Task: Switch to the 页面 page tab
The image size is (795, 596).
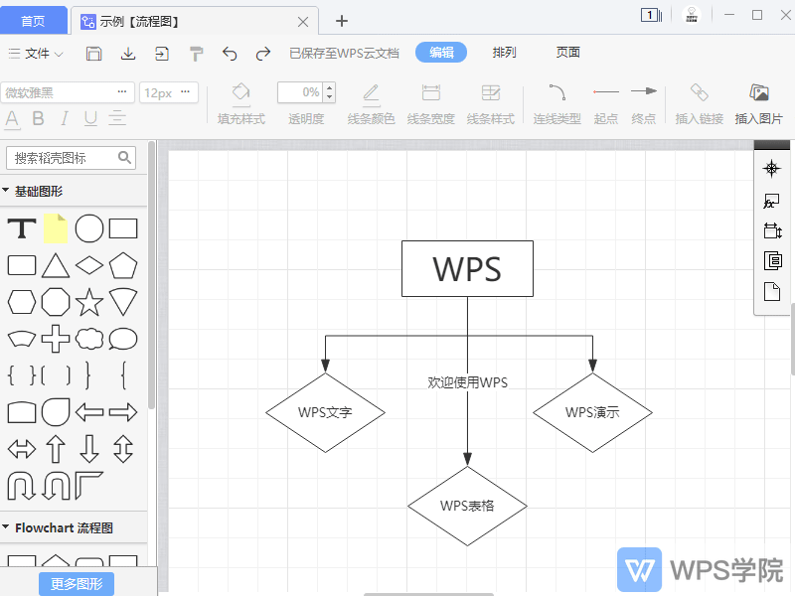Action: [567, 53]
